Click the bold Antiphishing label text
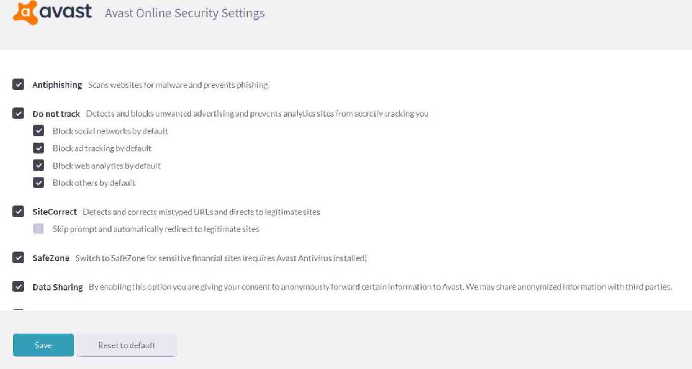The height and width of the screenshot is (369, 692). pos(57,85)
